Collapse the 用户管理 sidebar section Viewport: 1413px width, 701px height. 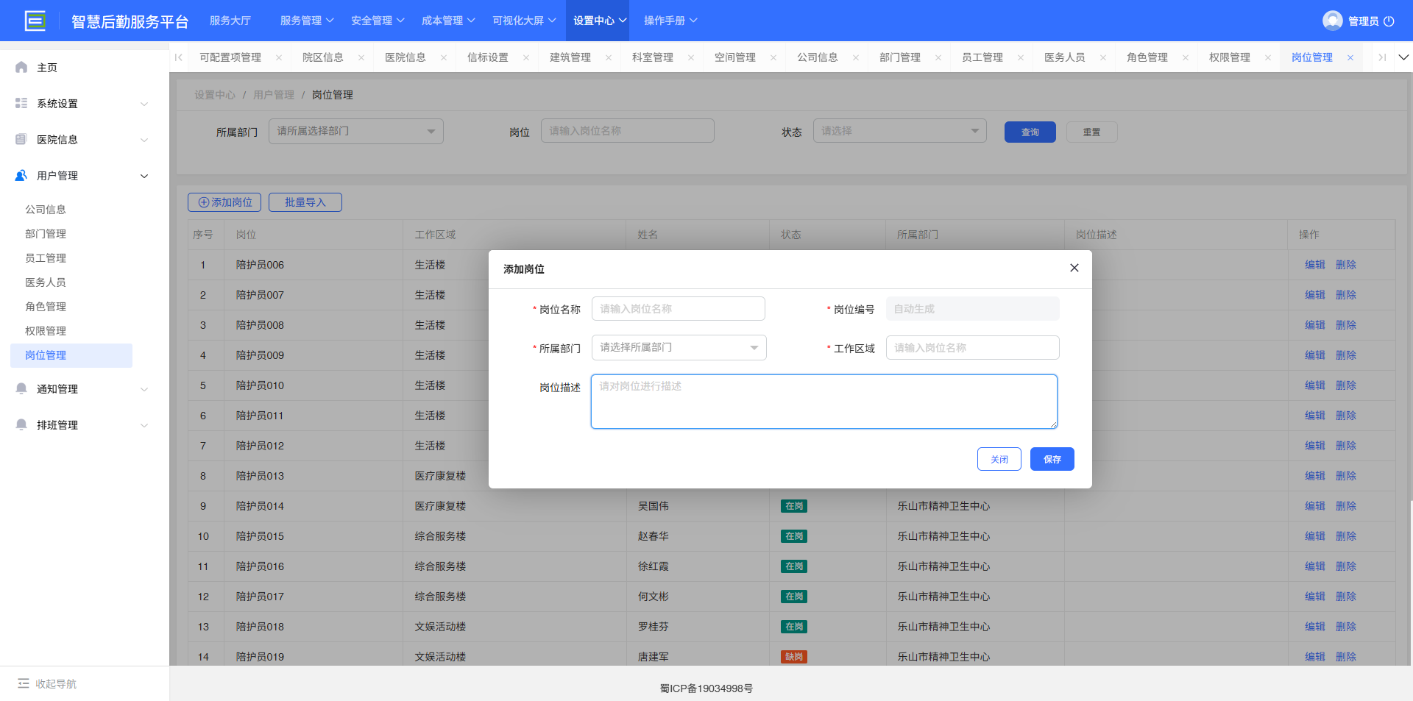tap(144, 176)
